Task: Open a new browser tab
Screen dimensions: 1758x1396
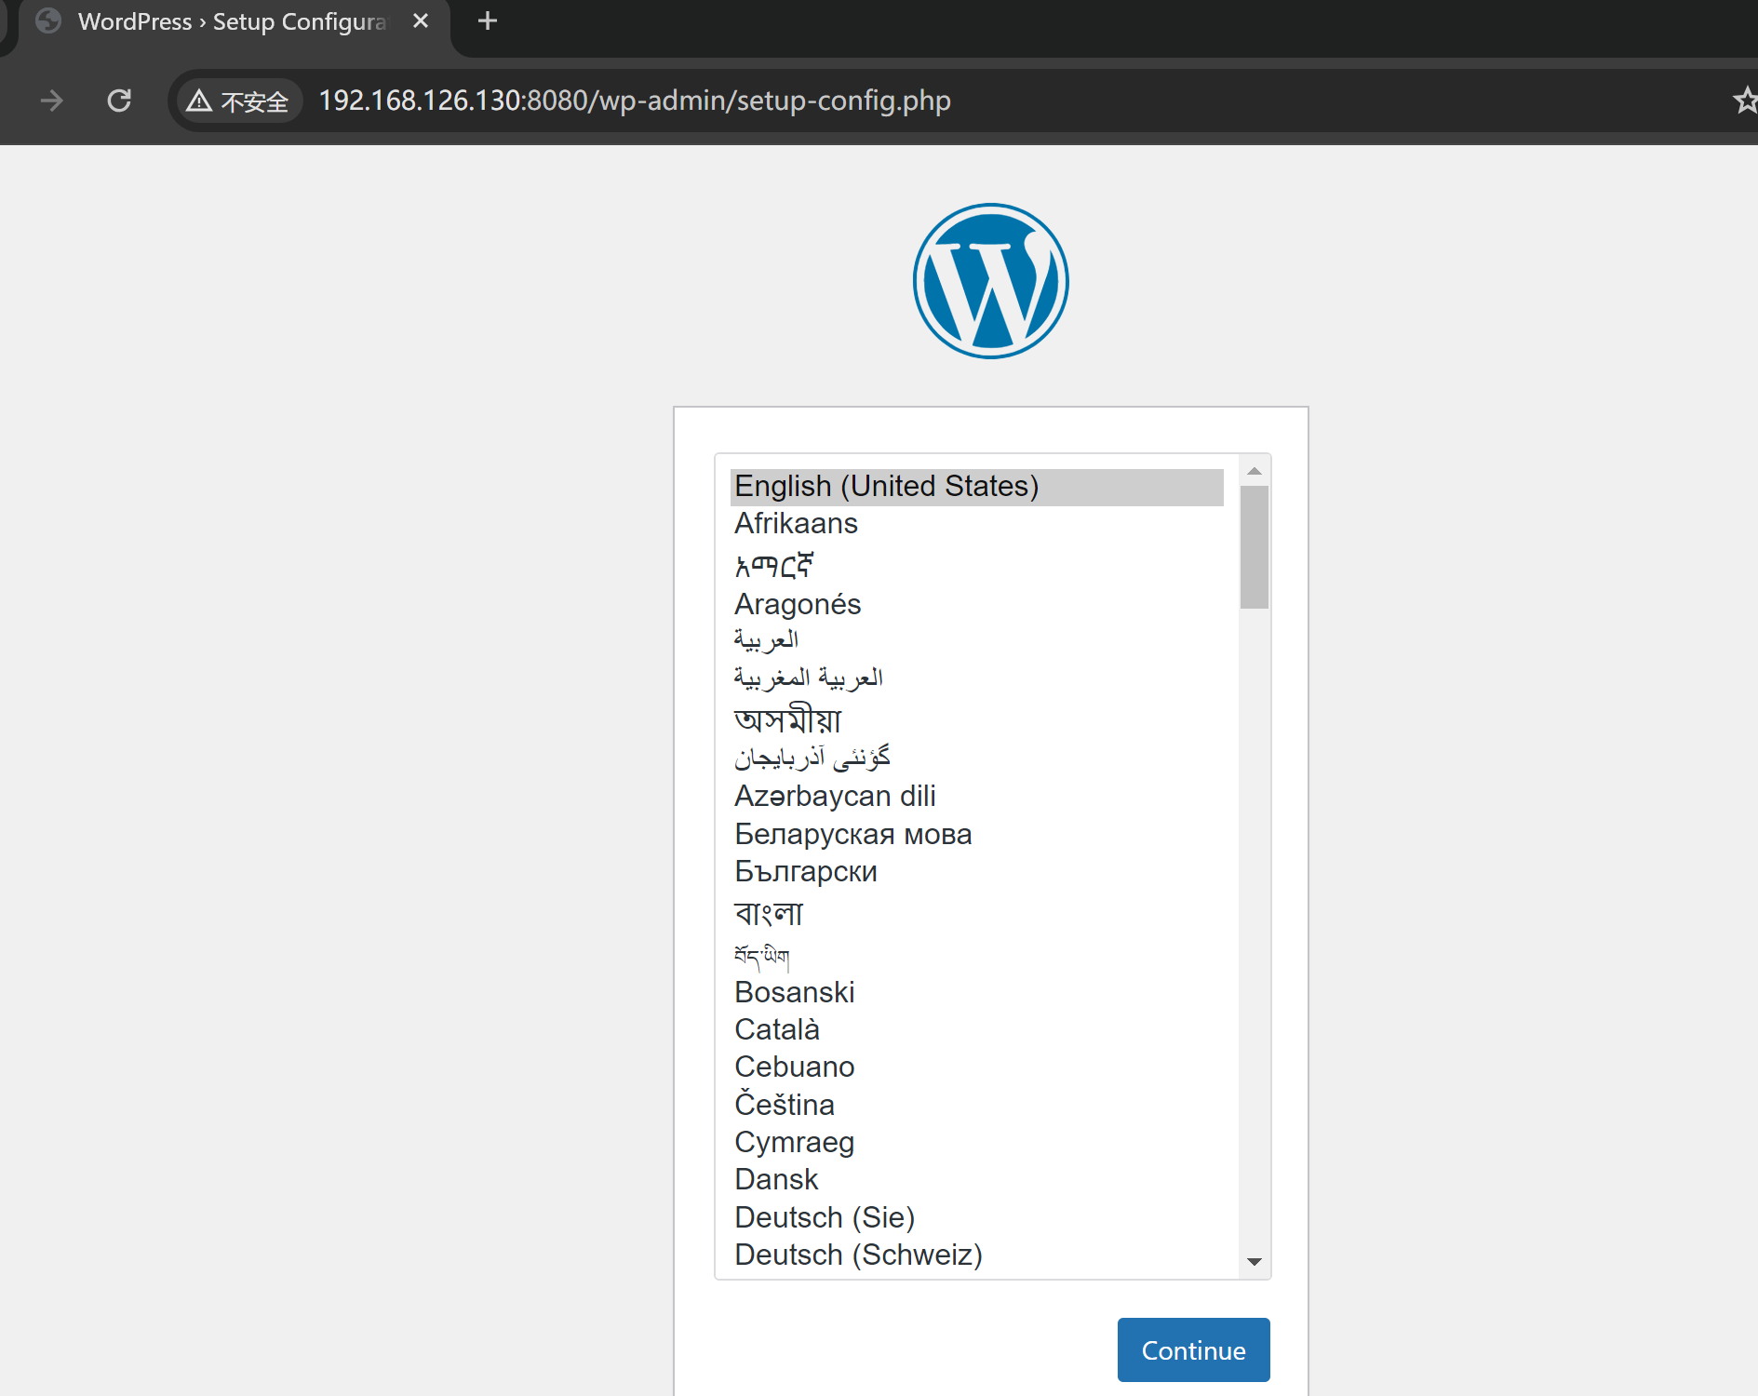Action: coord(487,20)
